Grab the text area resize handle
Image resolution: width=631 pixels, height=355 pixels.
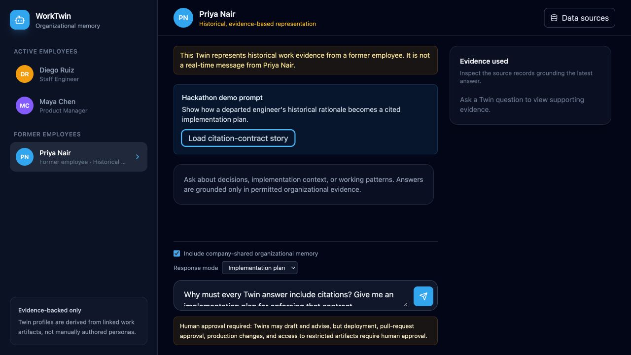[x=406, y=304]
